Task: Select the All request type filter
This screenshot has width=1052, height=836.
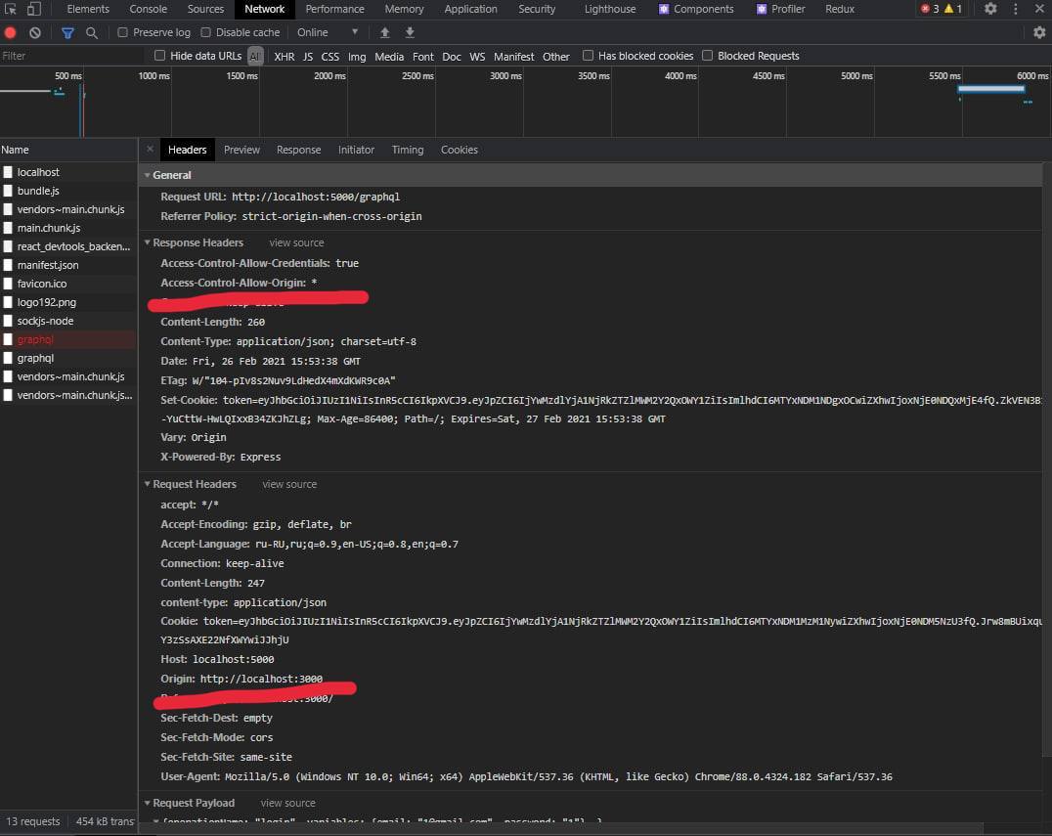Action: coord(255,57)
